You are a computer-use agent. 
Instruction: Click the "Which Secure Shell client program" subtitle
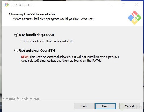point(54,19)
